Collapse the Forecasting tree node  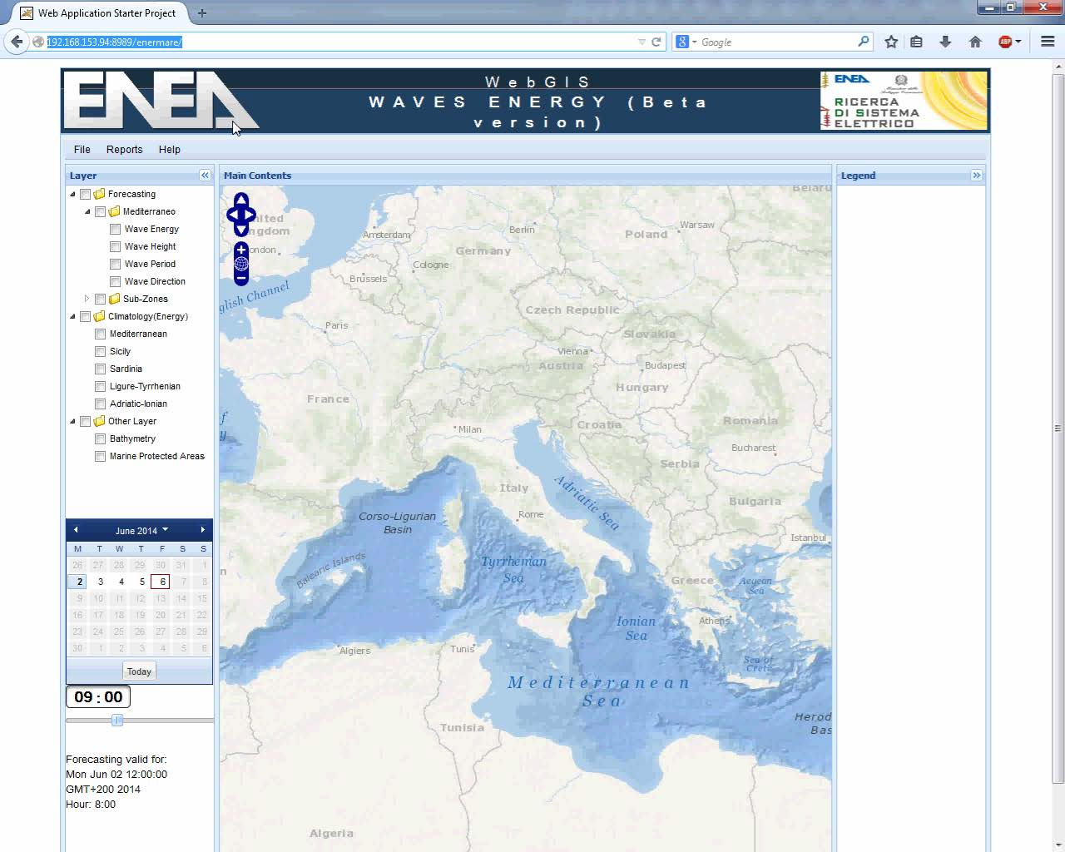[72, 194]
